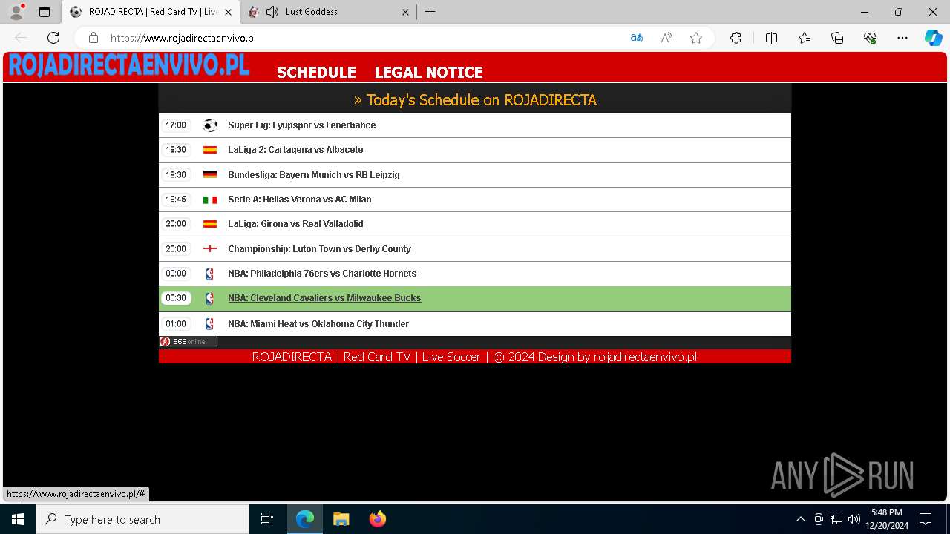Open a new tab with the plus button
The height and width of the screenshot is (534, 950).
pyautogui.click(x=430, y=12)
